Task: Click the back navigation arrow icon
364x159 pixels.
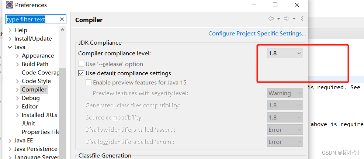Action: [271, 19]
